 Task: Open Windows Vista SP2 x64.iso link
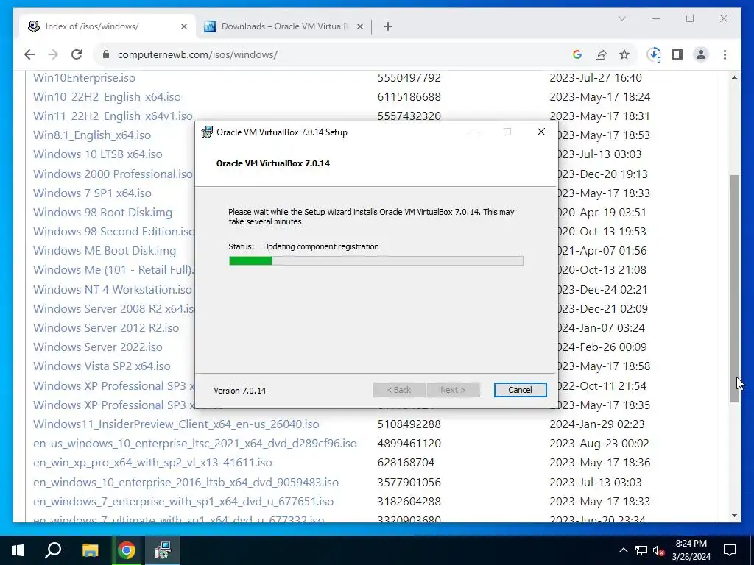tap(102, 366)
